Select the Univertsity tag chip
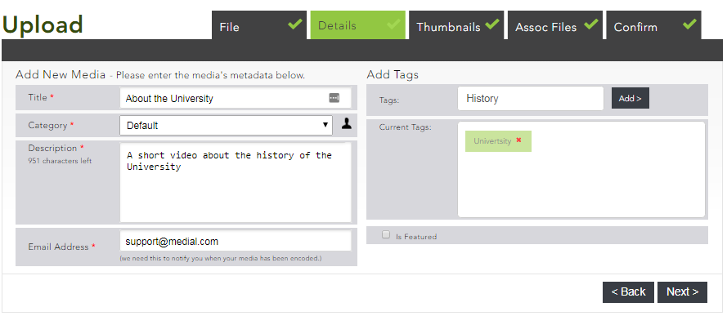 click(x=498, y=141)
